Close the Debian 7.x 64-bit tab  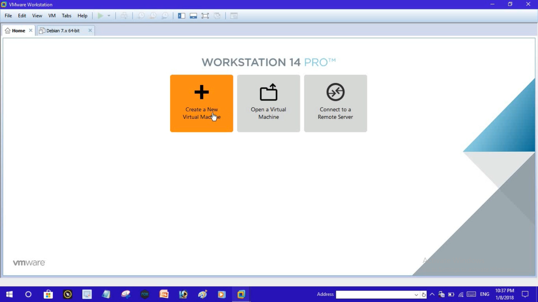(x=90, y=30)
